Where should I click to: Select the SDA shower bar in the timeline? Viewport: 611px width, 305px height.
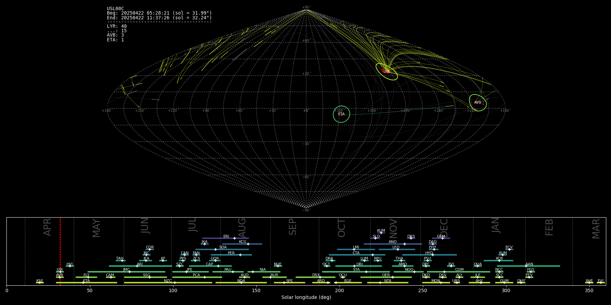coord(222,249)
